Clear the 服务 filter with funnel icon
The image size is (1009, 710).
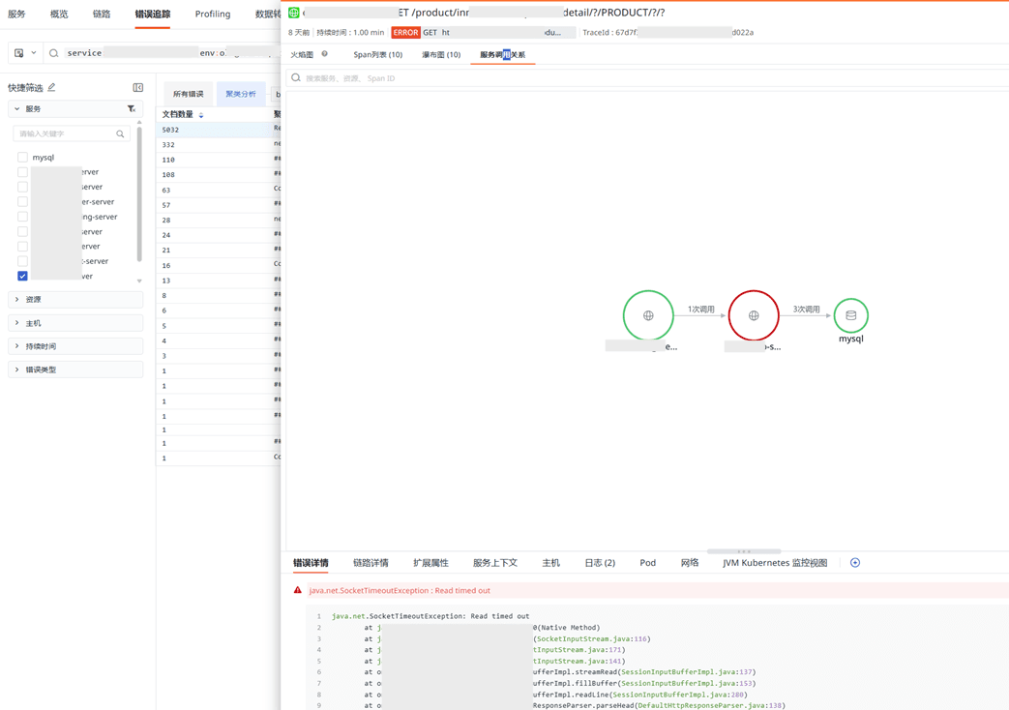click(x=132, y=109)
